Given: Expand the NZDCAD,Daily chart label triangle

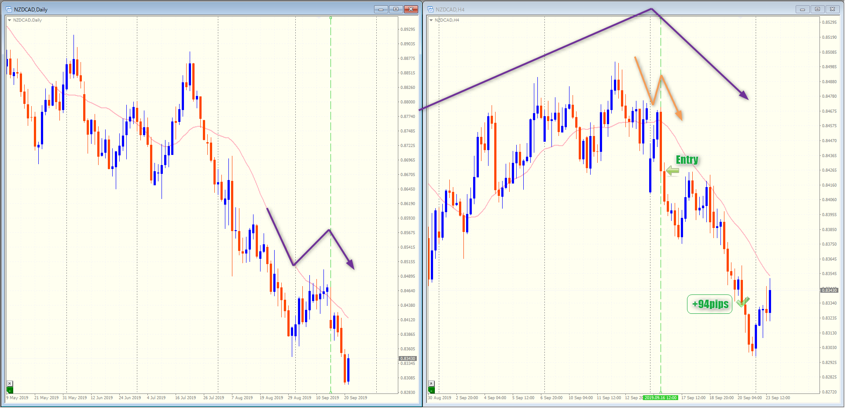Looking at the screenshot, I should point(9,20).
